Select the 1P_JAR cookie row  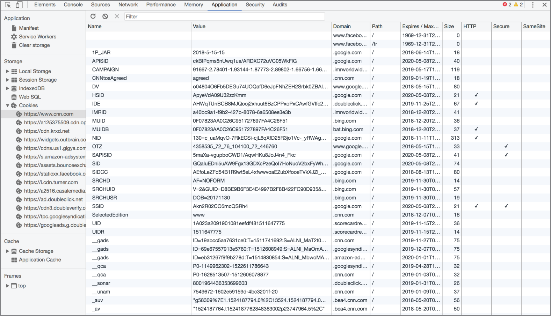coord(318,52)
